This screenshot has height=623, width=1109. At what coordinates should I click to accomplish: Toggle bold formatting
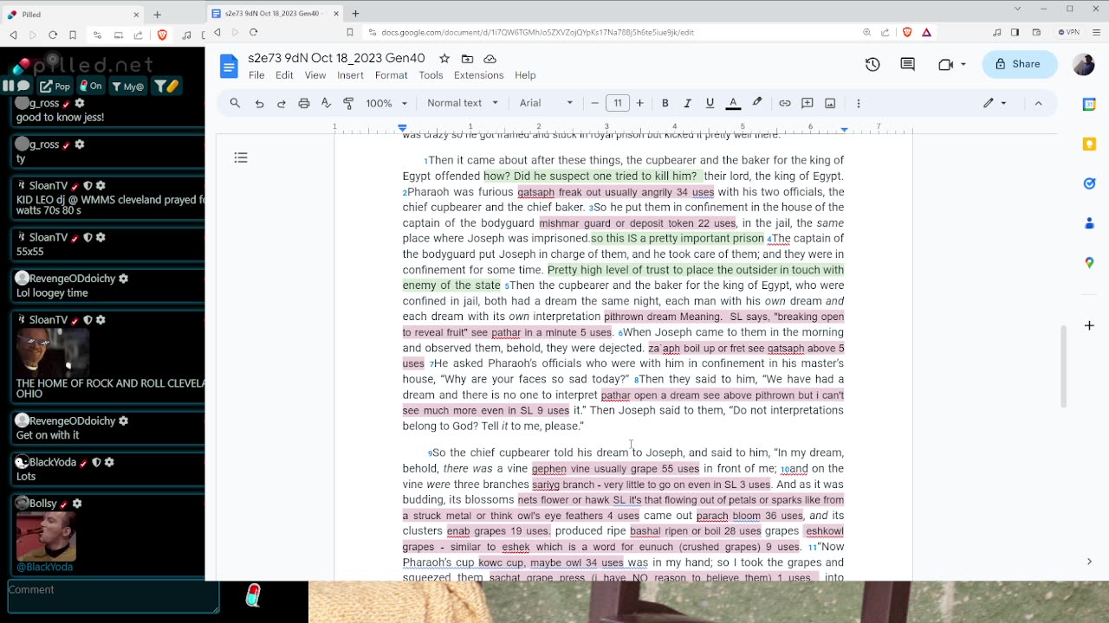(x=665, y=103)
